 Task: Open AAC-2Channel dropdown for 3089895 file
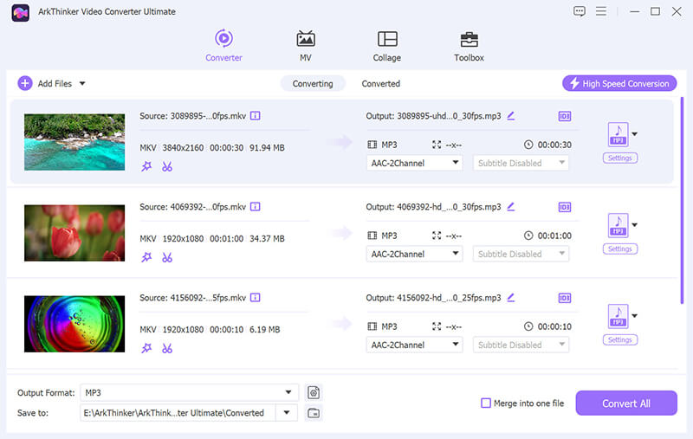pos(414,163)
